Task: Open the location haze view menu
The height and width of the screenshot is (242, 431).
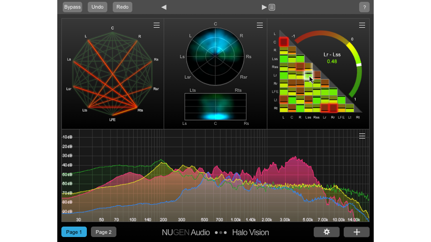Action: [x=260, y=25]
